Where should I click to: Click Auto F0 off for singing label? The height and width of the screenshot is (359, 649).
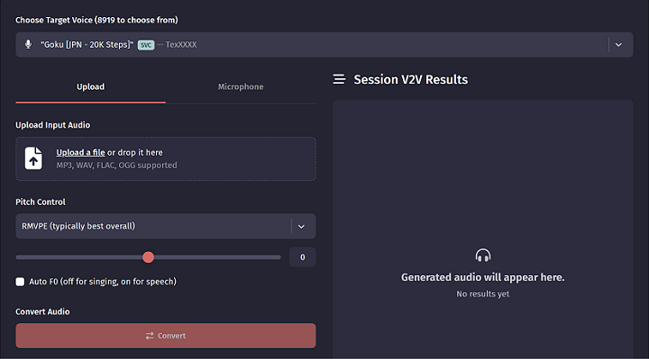[103, 282]
